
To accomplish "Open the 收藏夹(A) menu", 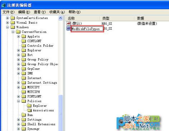I will point(57,12).
